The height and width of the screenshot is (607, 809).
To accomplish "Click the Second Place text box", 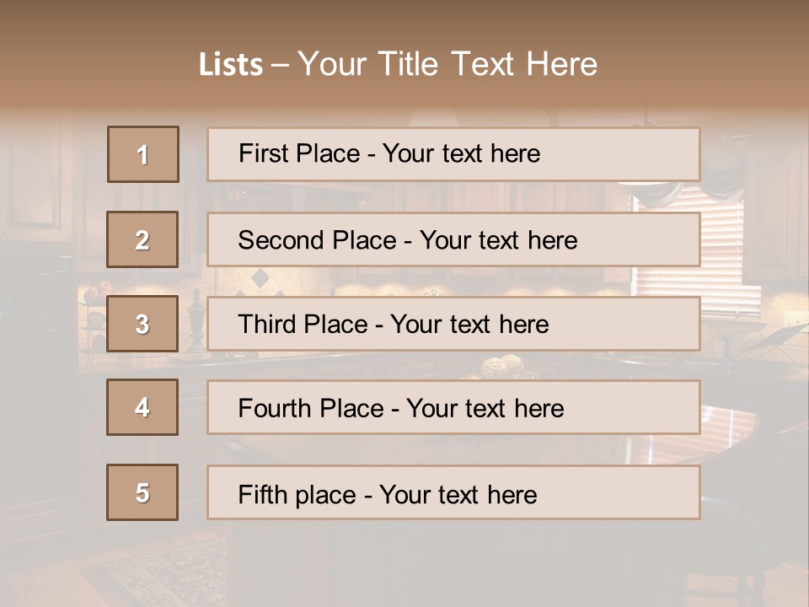I will [453, 239].
